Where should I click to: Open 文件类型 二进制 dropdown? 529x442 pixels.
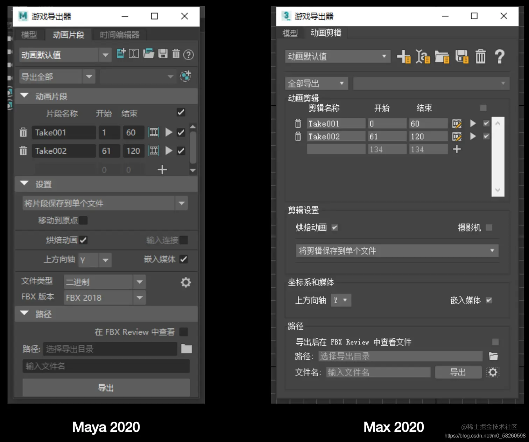(105, 282)
